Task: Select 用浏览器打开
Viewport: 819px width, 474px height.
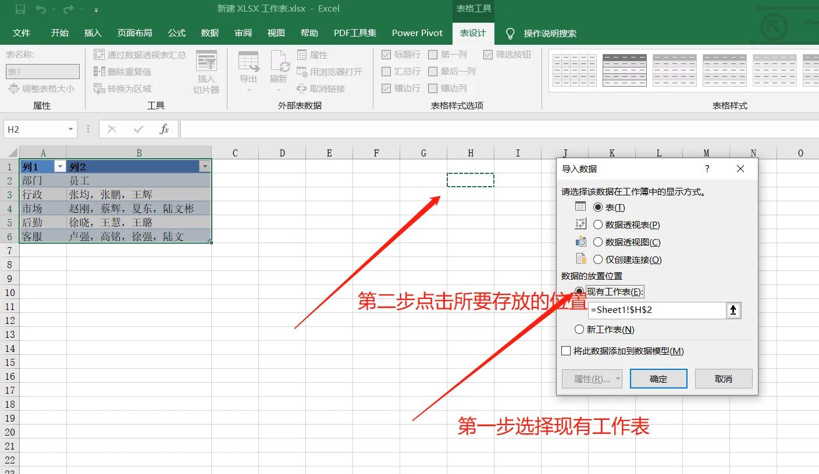Action: pyautogui.click(x=329, y=72)
